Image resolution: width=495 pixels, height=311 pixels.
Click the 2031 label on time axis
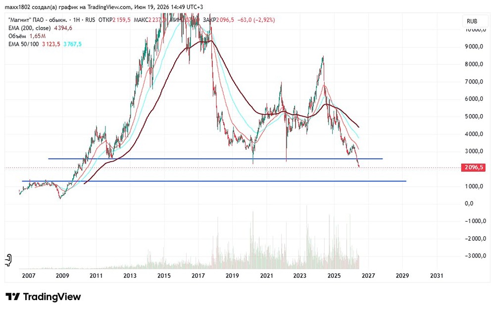(437, 276)
